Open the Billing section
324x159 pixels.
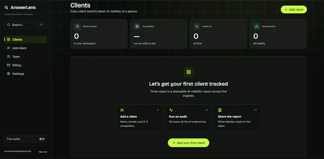26,65
